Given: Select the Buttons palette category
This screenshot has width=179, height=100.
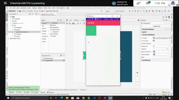Looking at the screenshot, I should pyautogui.click(x=44, y=28).
